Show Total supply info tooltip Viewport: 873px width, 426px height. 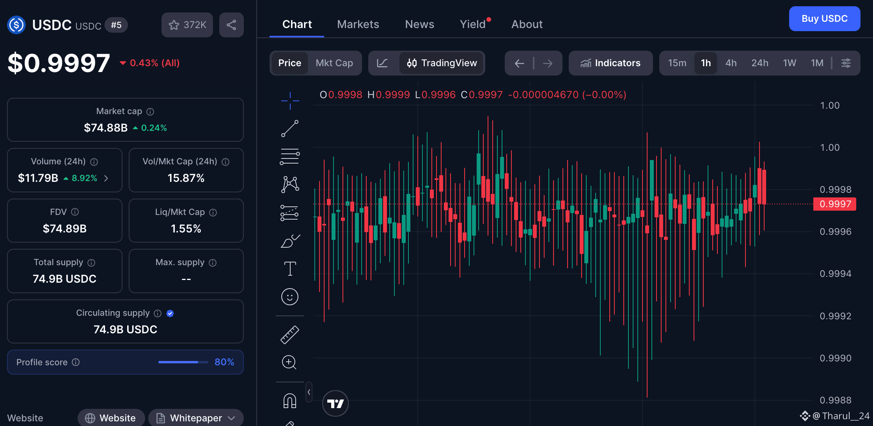click(x=91, y=263)
